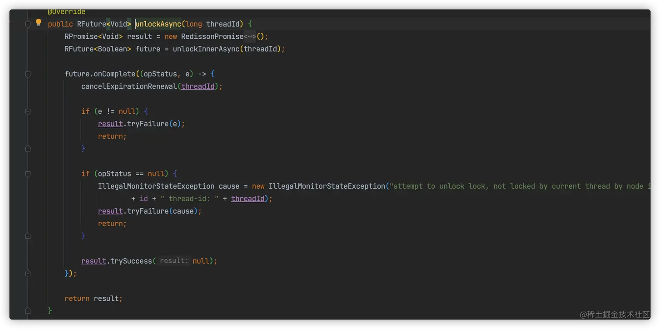Collapse the 'if (e != null)' block

point(27,112)
